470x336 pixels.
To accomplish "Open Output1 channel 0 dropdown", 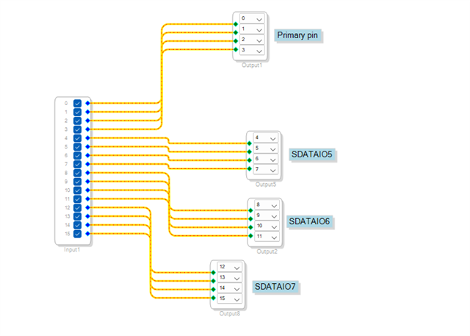I will tap(252, 18).
